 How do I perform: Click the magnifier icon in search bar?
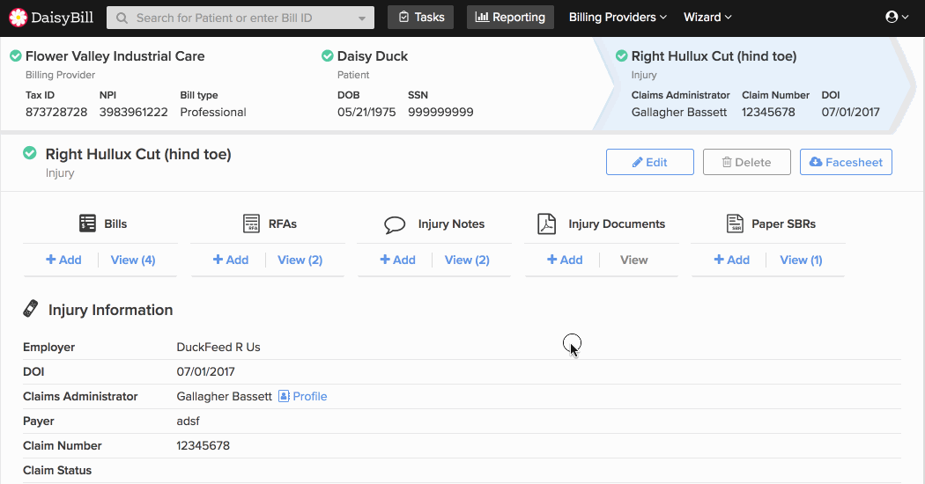click(122, 18)
